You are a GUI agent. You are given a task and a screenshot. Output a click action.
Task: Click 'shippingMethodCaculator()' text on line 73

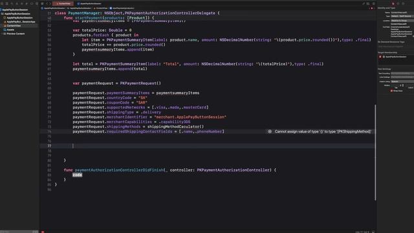coord(175,127)
